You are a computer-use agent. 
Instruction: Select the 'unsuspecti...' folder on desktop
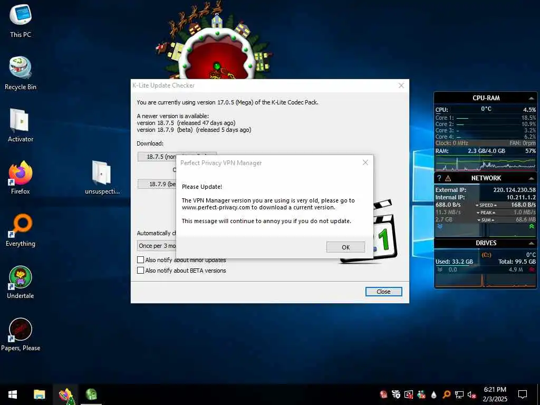pyautogui.click(x=102, y=178)
